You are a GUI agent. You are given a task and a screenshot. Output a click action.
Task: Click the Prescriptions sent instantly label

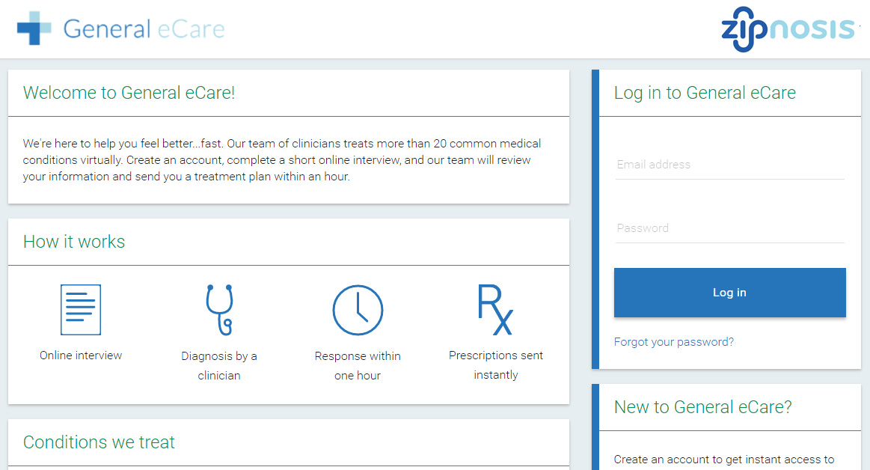coord(495,365)
